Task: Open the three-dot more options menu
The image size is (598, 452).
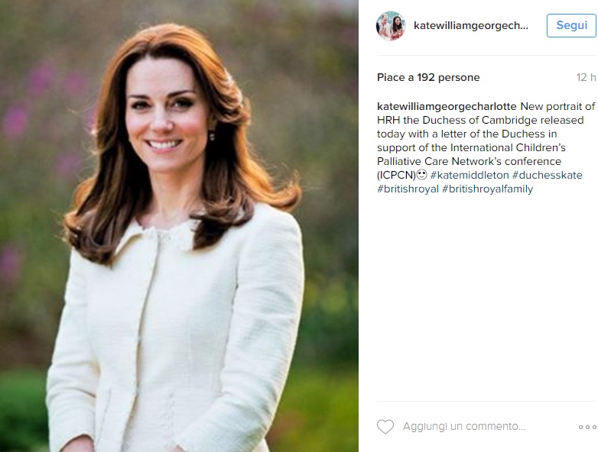Action: coord(587,428)
